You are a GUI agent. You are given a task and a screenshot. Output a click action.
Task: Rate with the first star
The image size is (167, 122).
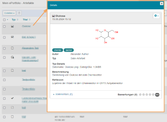pyautogui.click(x=140, y=95)
